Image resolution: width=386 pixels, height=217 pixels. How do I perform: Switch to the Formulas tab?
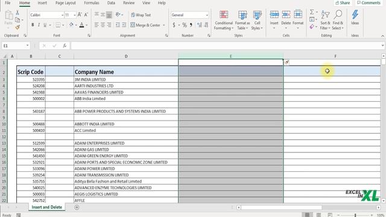(x=92, y=3)
